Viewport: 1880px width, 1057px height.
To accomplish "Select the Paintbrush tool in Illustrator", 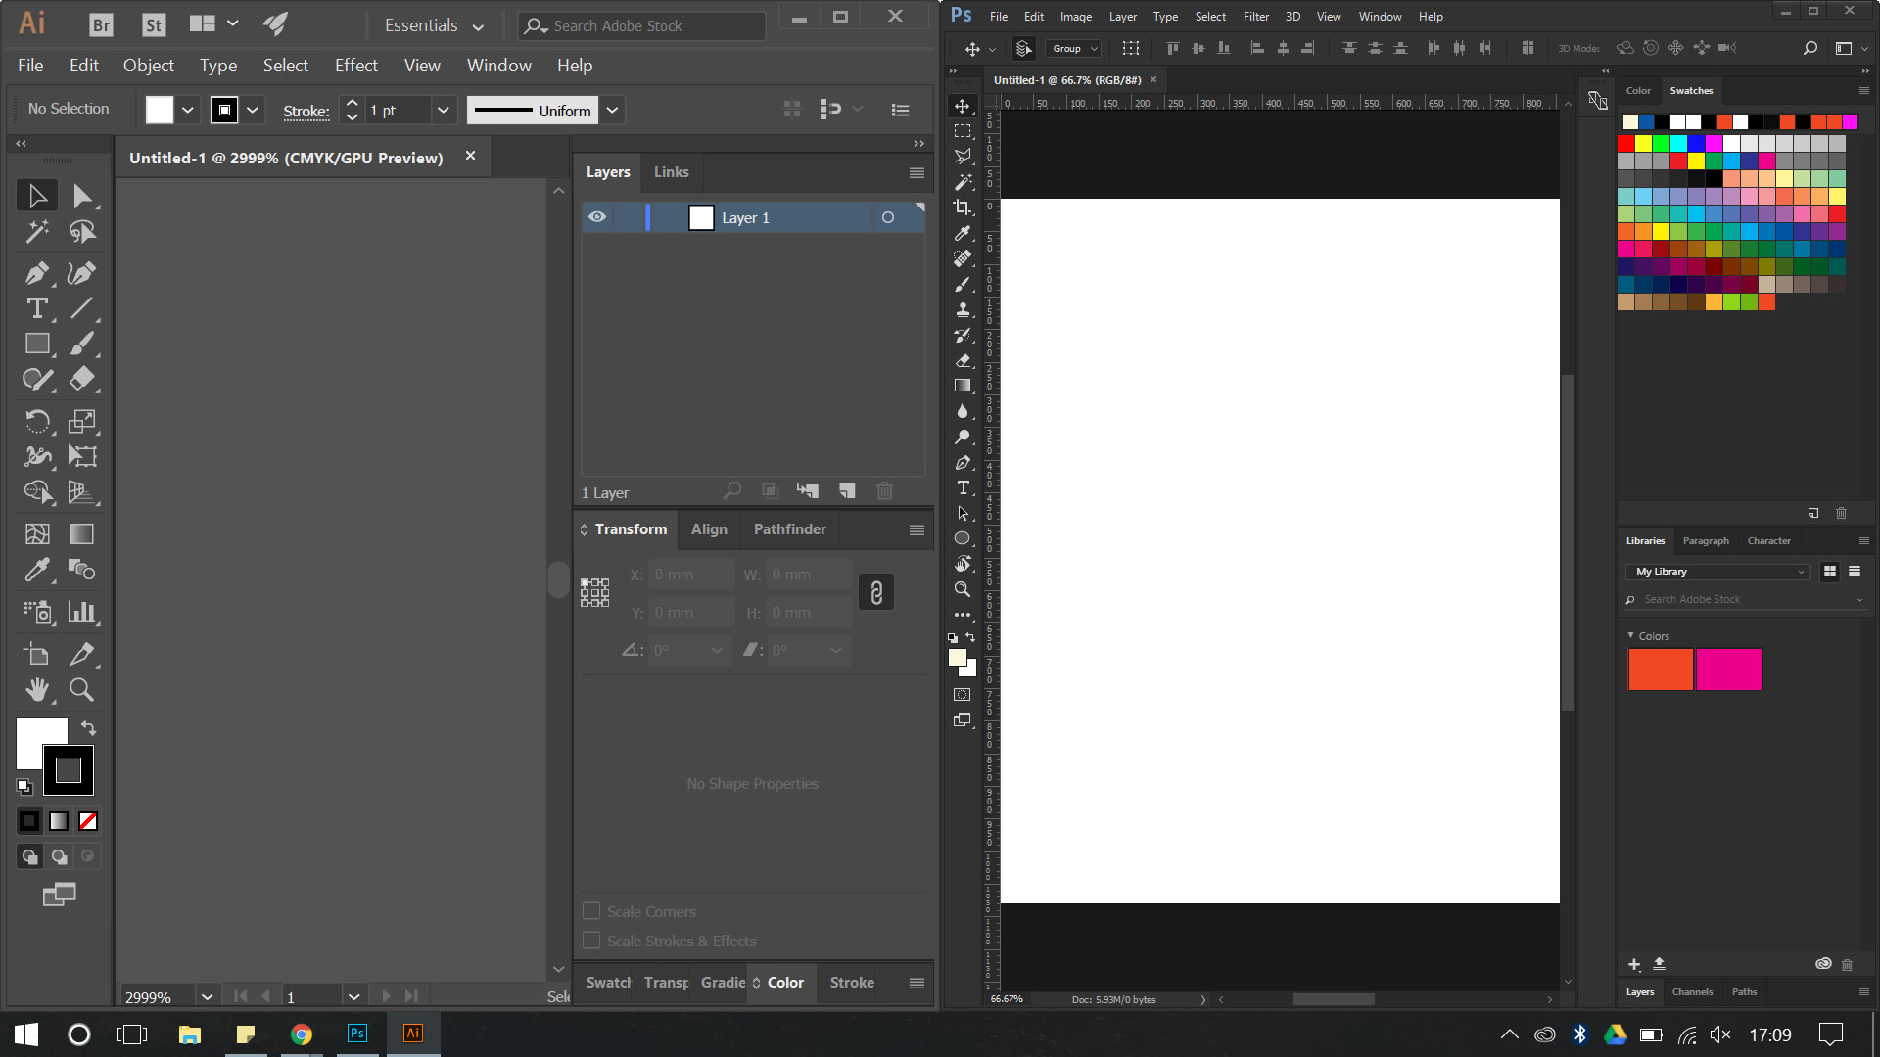I will click(x=82, y=344).
